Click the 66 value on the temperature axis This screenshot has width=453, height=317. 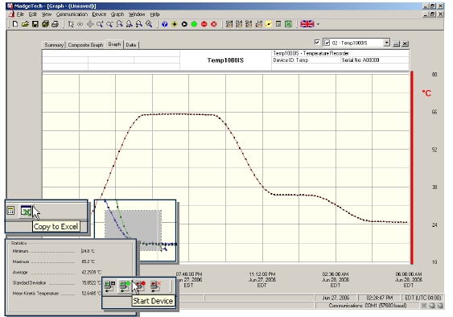tap(434, 112)
